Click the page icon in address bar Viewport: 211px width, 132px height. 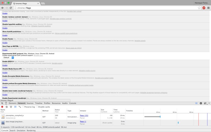click(15, 8)
